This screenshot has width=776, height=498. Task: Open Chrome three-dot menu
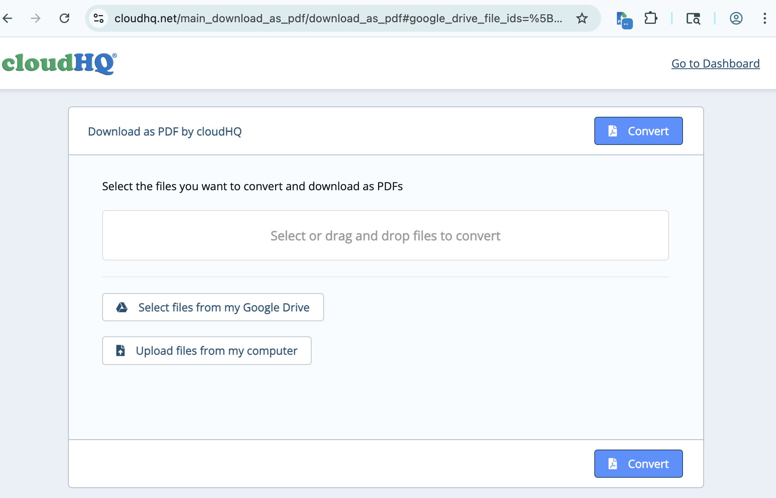[x=765, y=18]
